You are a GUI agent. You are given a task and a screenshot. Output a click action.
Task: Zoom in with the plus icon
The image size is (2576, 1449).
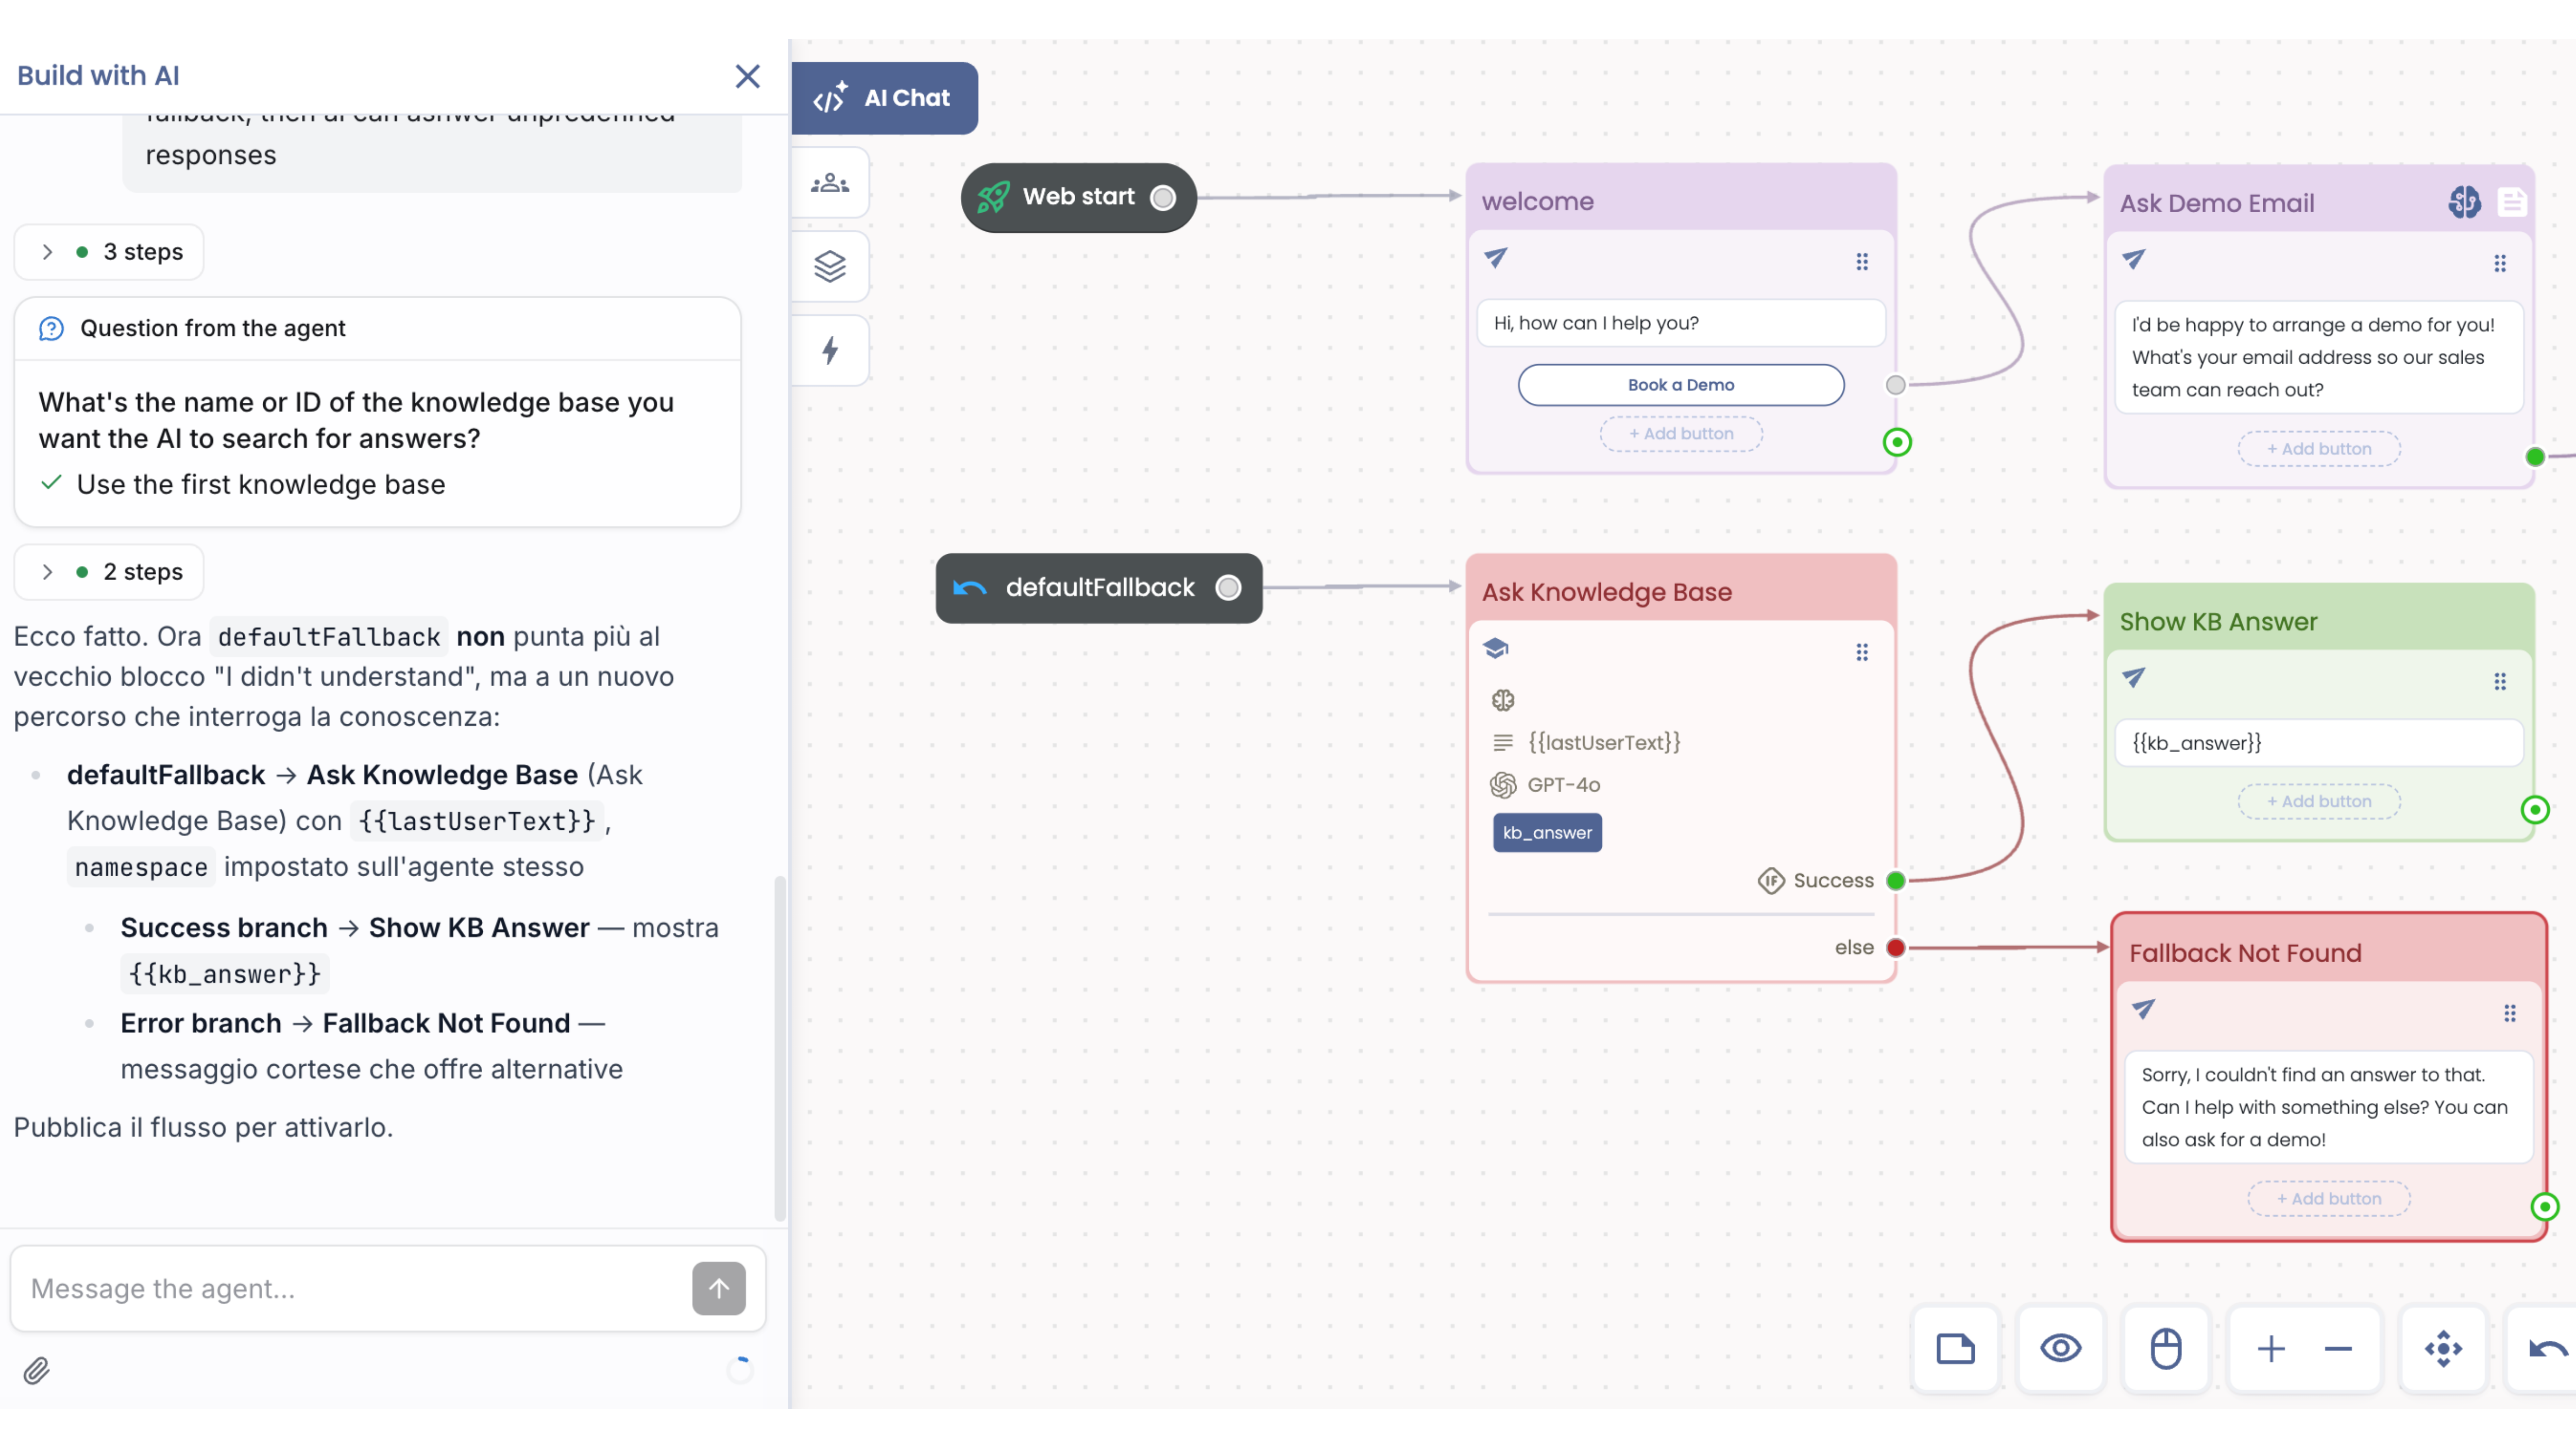click(x=2270, y=1349)
